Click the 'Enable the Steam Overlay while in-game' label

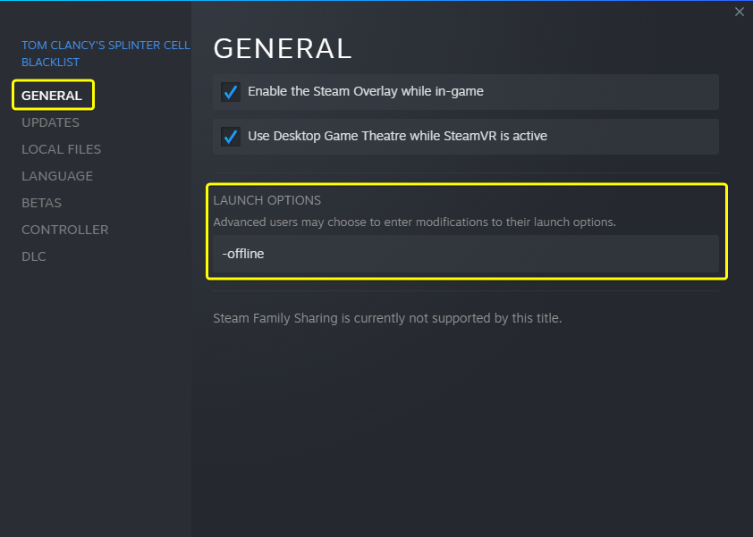(366, 91)
